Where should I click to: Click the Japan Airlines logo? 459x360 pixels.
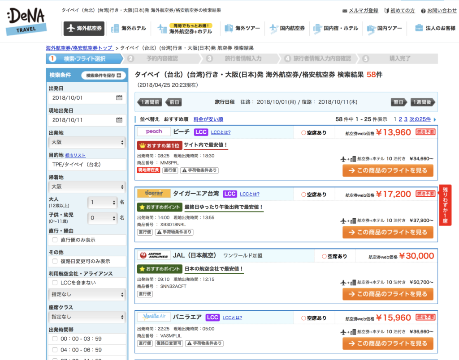point(154,255)
